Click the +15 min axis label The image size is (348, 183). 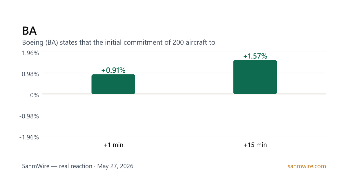click(255, 145)
